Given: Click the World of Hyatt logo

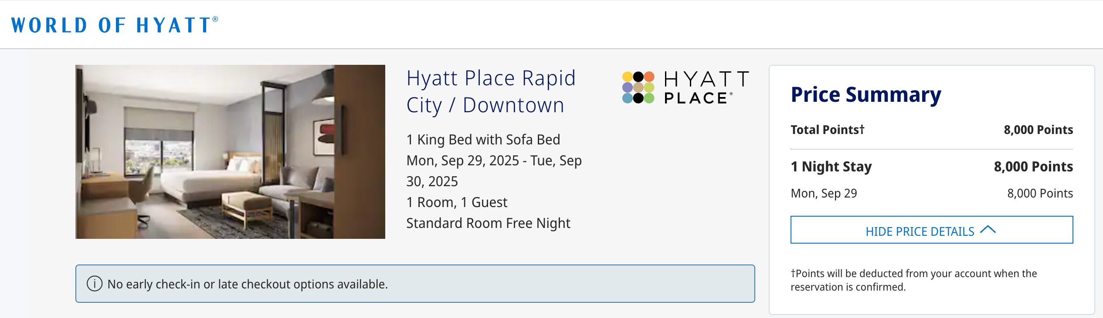Looking at the screenshot, I should [x=113, y=25].
